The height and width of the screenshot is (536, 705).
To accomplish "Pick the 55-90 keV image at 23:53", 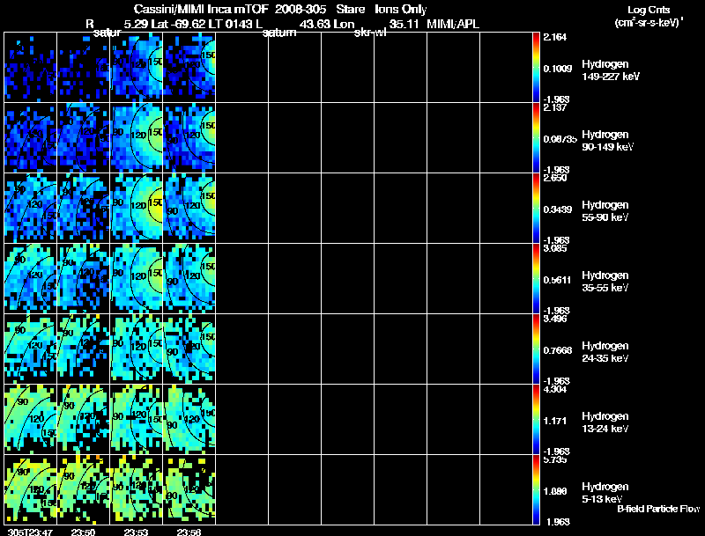I will [137, 209].
